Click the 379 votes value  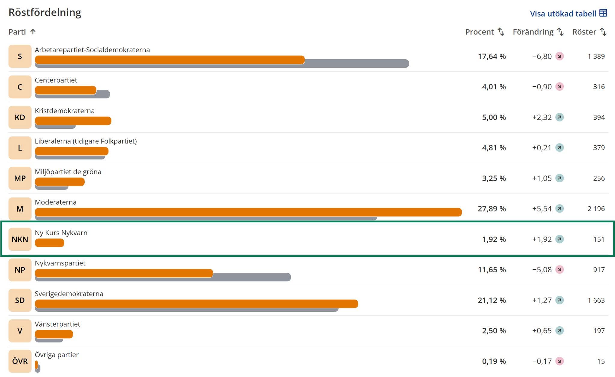tap(599, 148)
